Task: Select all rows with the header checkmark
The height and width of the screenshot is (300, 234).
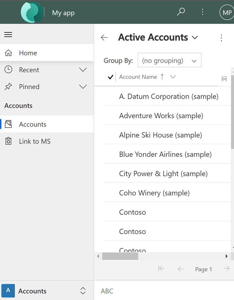Action: click(110, 77)
